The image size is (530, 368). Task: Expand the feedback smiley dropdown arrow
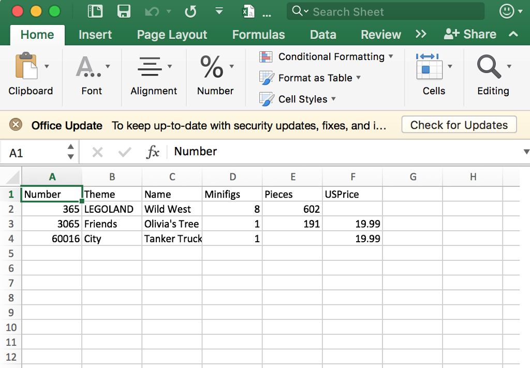[x=520, y=11]
